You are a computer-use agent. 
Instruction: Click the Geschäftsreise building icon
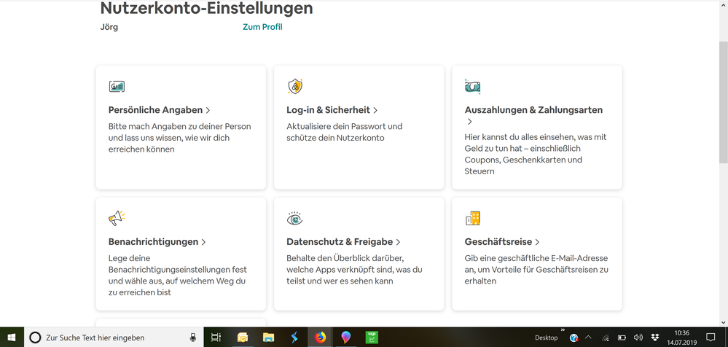(x=472, y=218)
